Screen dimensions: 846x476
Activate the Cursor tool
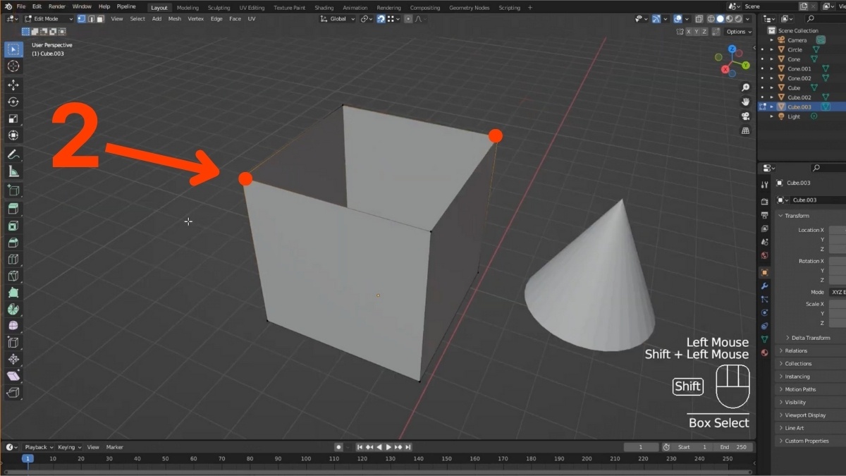pos(13,66)
